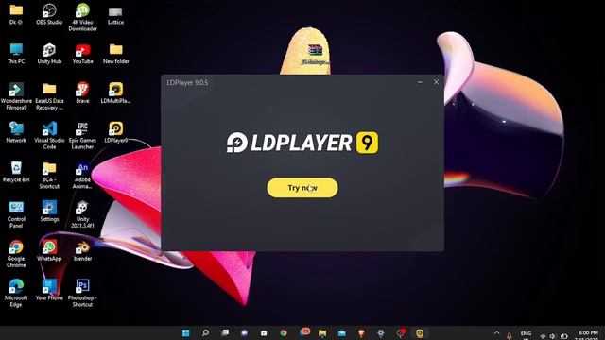Open the volume tray control
Image resolution: width=605 pixels, height=340 pixels.
click(552, 336)
